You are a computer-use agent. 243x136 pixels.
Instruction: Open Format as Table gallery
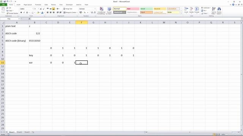109,11
